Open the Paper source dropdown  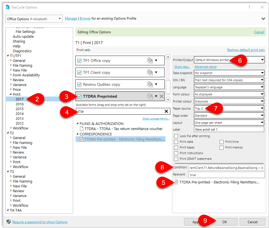229,108
